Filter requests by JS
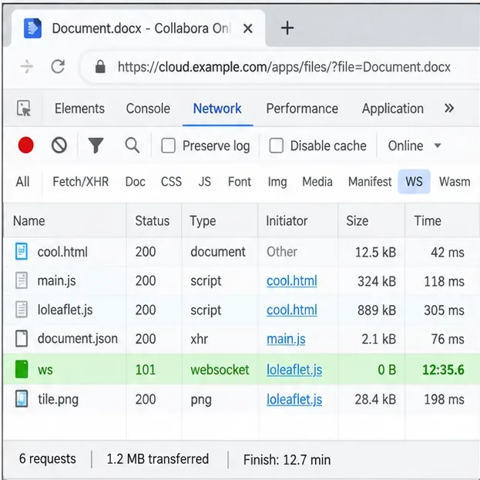480x480 pixels. pos(204,182)
